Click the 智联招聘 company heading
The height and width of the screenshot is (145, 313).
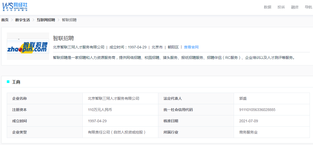tap(64, 38)
